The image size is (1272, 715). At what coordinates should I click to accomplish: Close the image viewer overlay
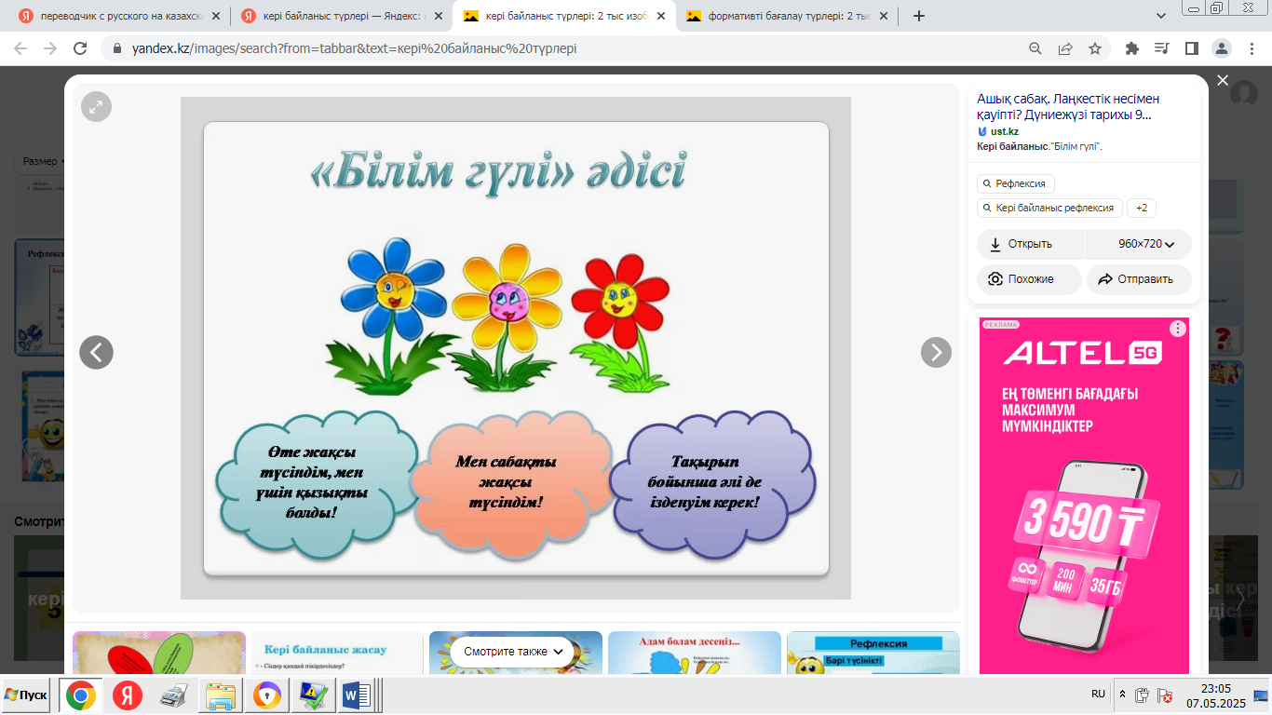point(1223,81)
